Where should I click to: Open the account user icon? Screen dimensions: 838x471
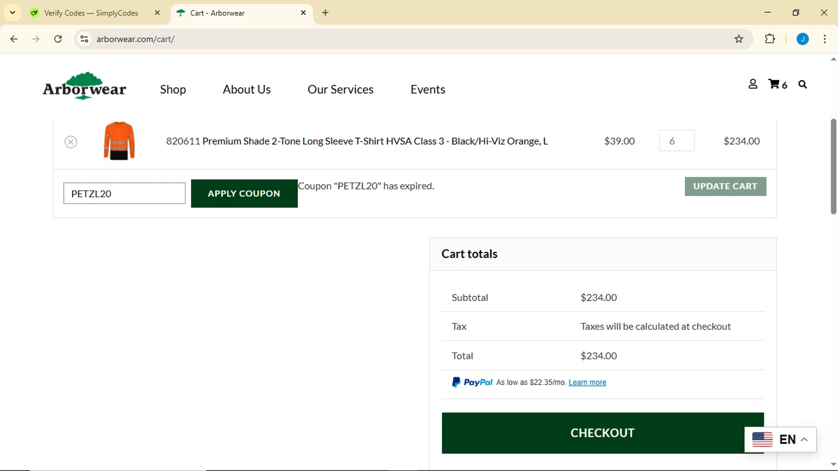point(753,84)
